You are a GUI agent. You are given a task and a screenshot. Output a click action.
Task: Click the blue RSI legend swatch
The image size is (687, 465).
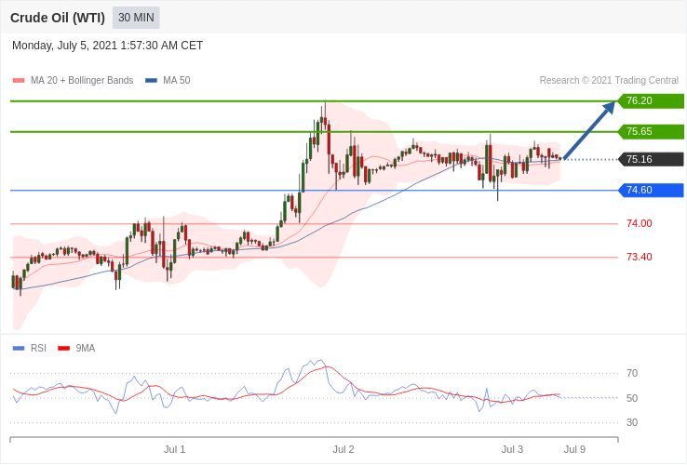click(19, 349)
